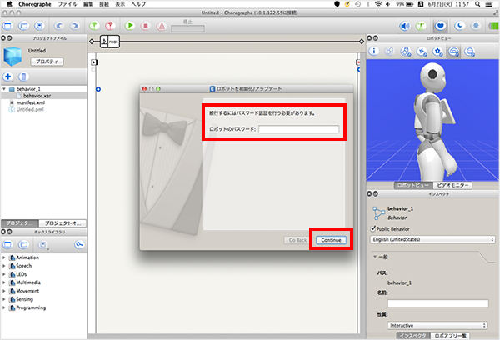Click the Continue button in the dialog
This screenshot has height=340, width=500.
click(331, 240)
